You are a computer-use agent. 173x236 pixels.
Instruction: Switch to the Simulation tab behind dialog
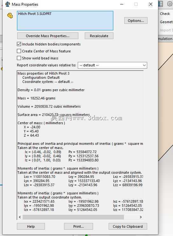coord(165,39)
